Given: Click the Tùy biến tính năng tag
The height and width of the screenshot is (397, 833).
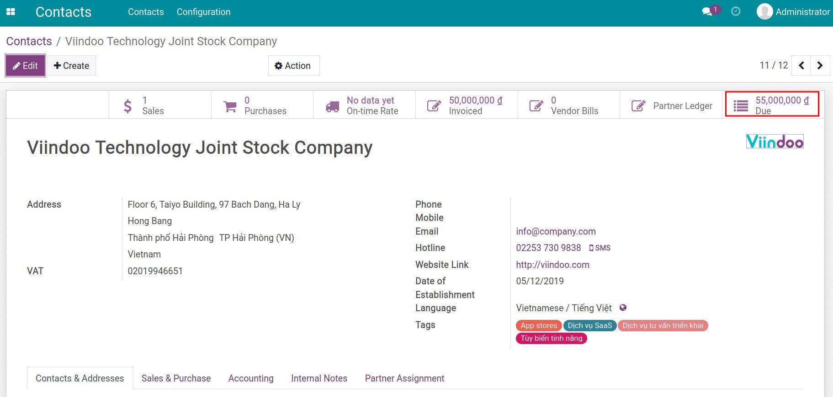Looking at the screenshot, I should click(x=552, y=338).
